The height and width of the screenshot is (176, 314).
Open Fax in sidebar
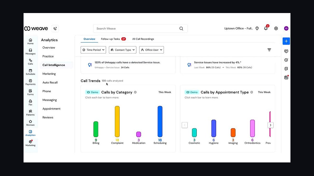(30, 102)
